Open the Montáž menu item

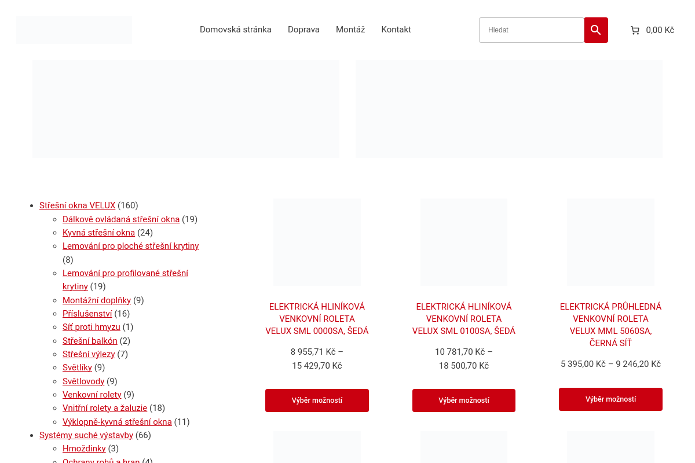pyautogui.click(x=350, y=30)
